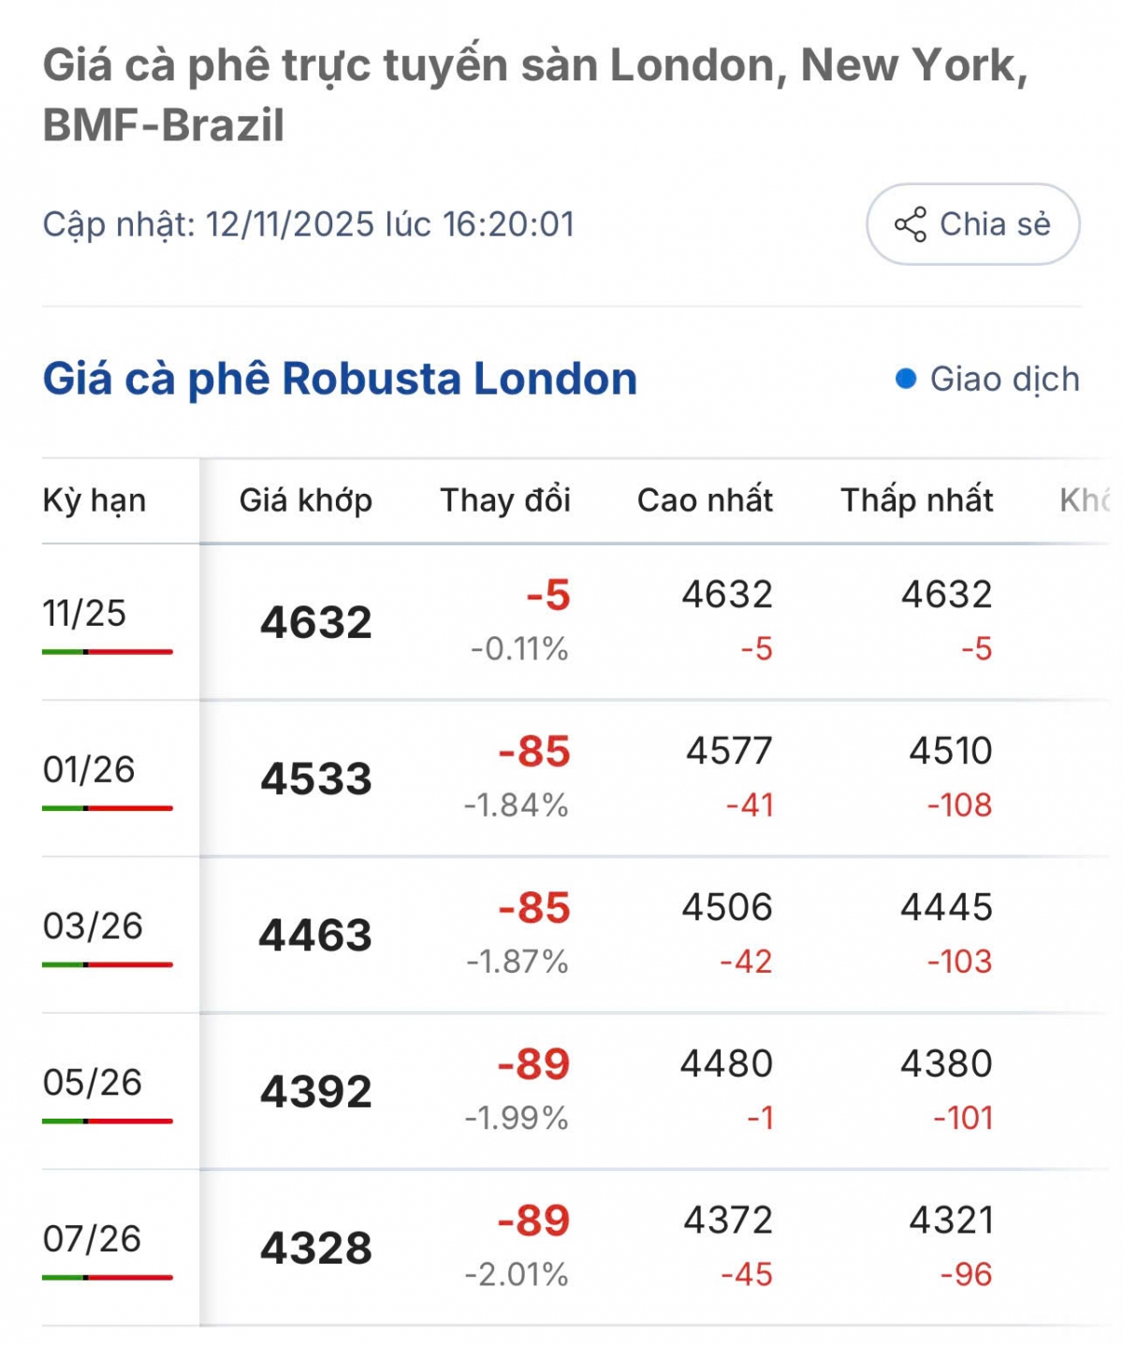Open the Giá cà phê Robusta London heading
The image size is (1123, 1345).
pyautogui.click(x=340, y=379)
